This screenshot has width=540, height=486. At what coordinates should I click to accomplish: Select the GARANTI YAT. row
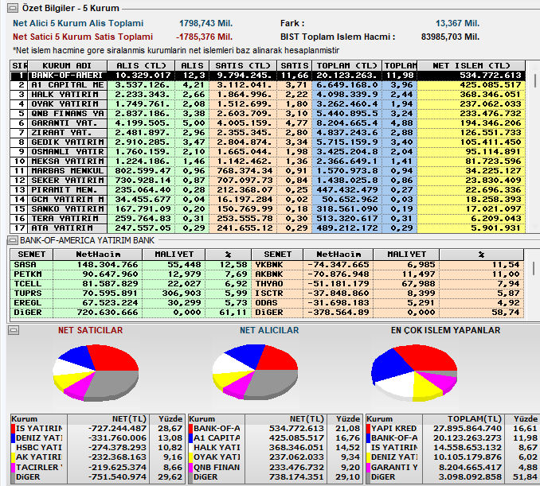tap(268, 123)
